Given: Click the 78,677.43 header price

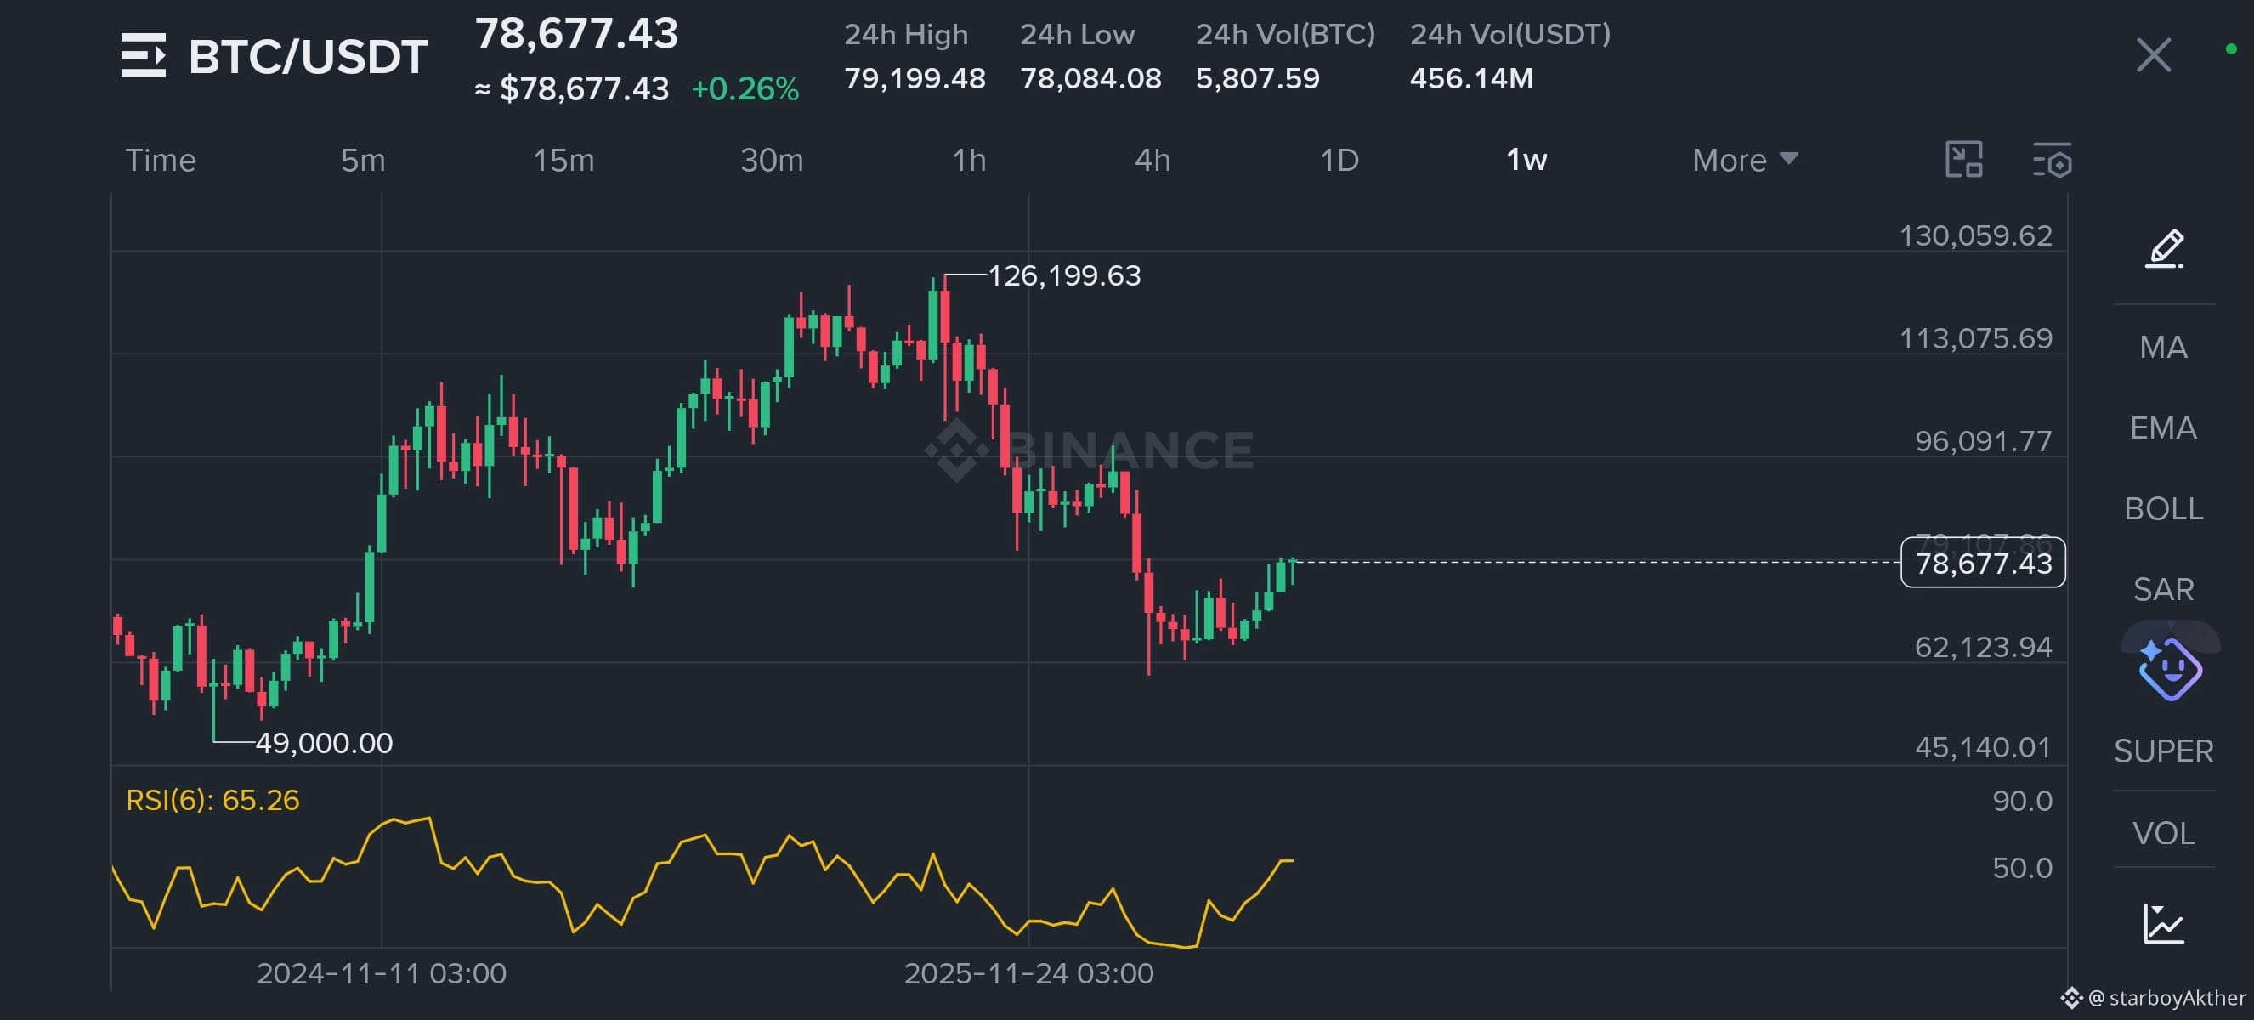Looking at the screenshot, I should (x=576, y=34).
